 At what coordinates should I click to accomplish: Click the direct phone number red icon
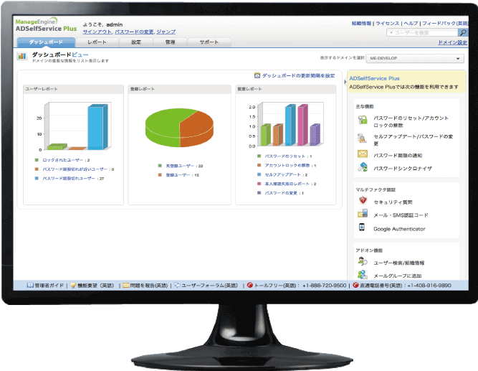355,285
